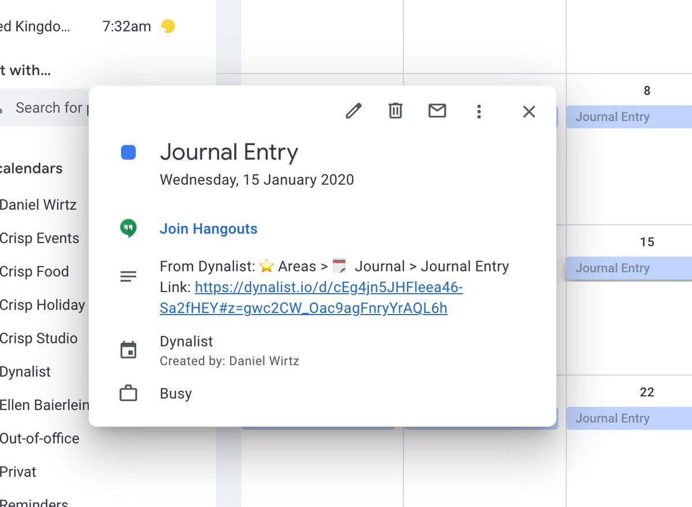
Task: Select the Crisp Studio calendar
Action: tap(39, 338)
